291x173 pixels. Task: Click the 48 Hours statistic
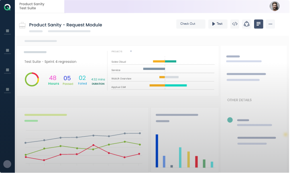coord(53,80)
